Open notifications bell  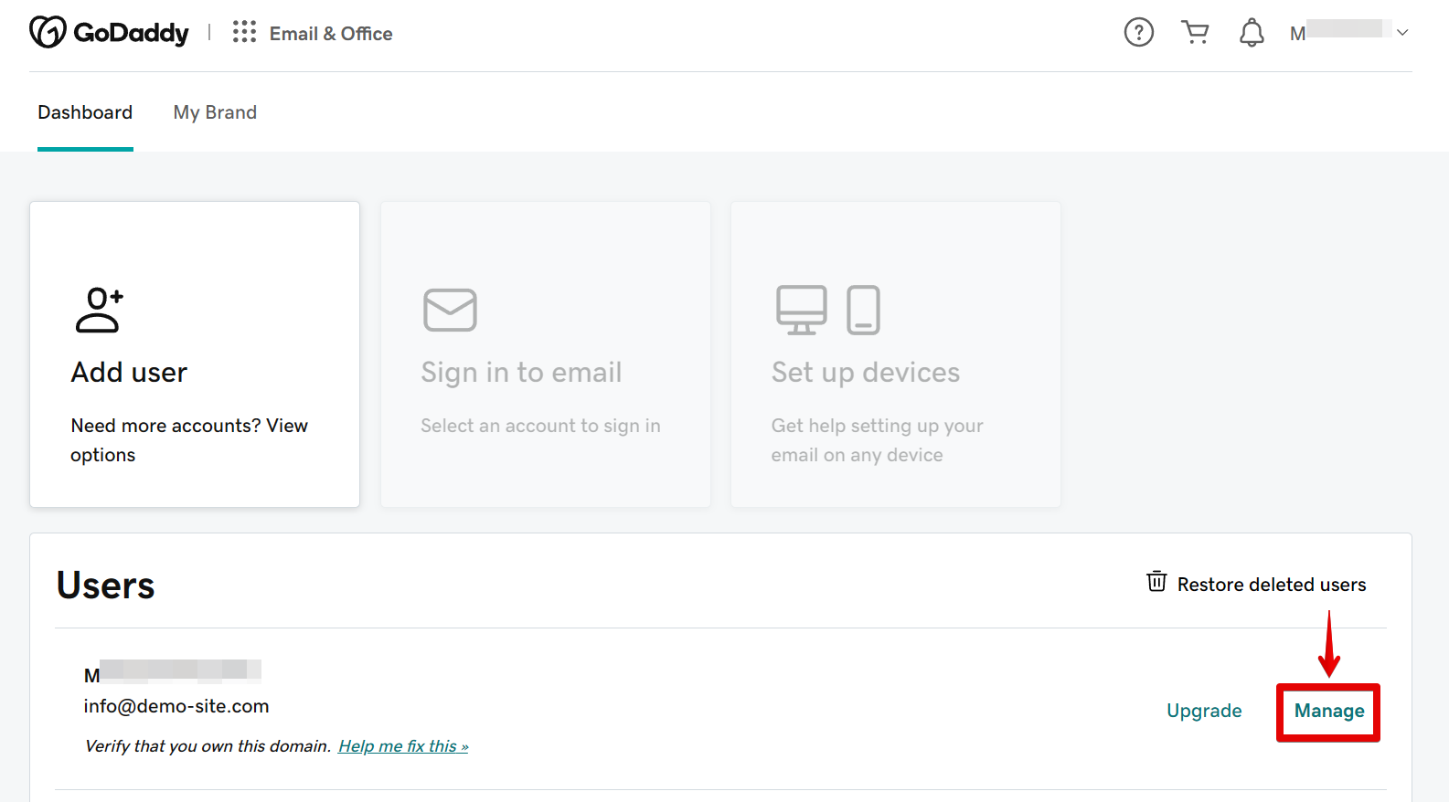coord(1252,33)
